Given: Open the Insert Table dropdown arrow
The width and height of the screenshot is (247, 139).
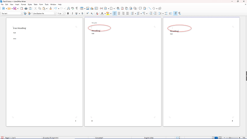Looking at the screenshot, I should [85, 9].
